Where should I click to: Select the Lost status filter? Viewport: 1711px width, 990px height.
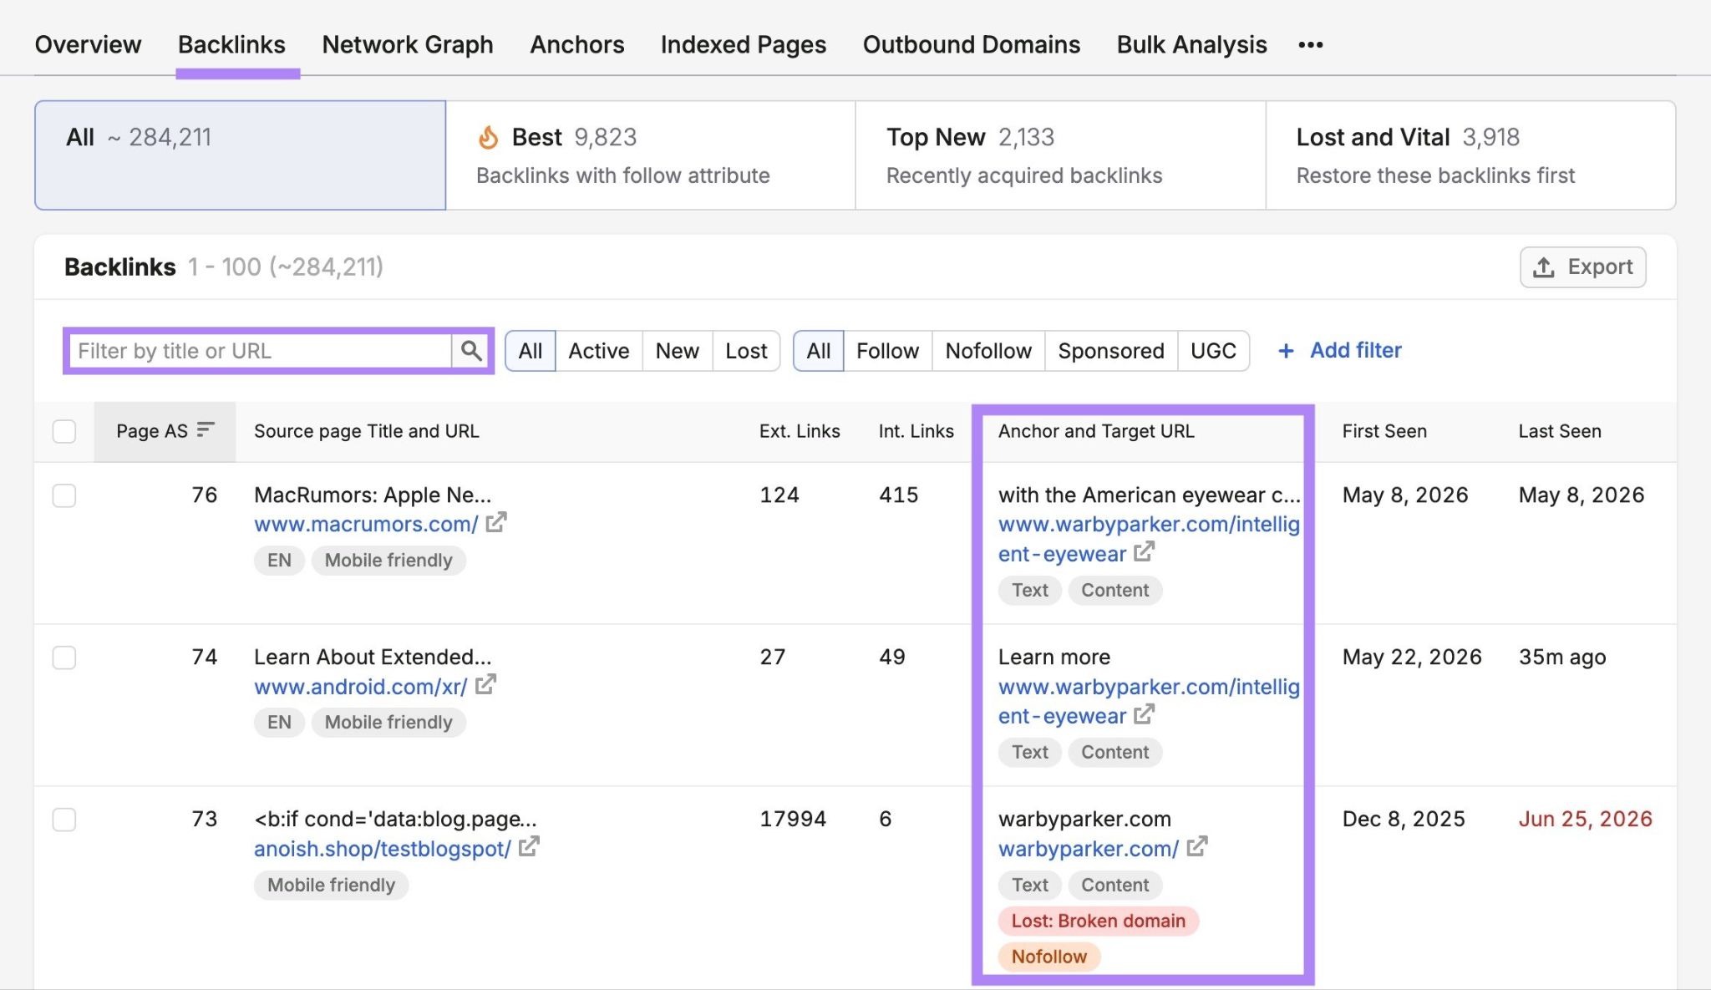[746, 351]
